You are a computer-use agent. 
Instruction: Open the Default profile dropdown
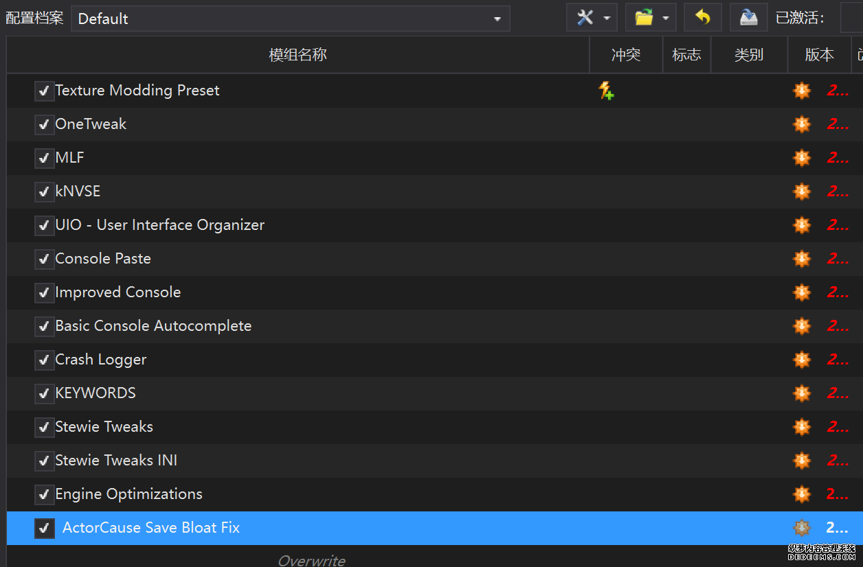290,19
